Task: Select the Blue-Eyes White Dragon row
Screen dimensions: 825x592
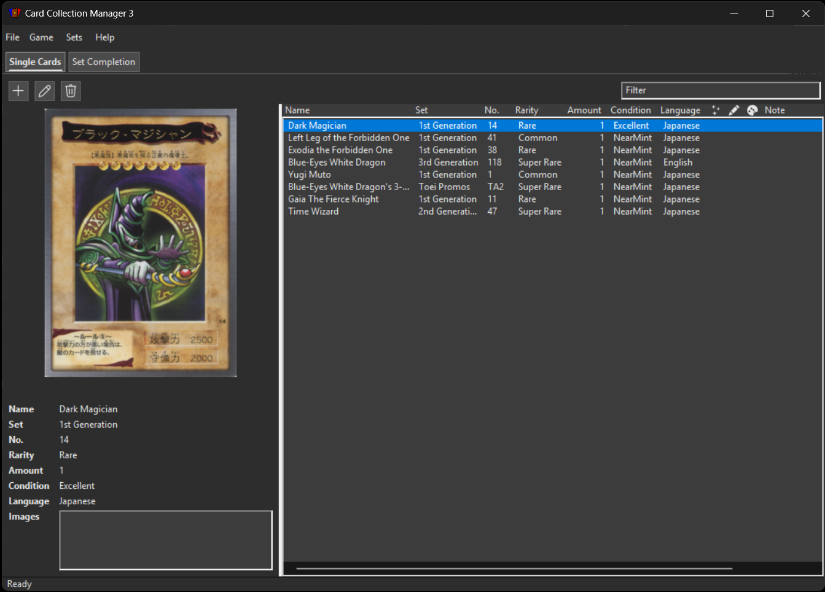Action: (553, 163)
